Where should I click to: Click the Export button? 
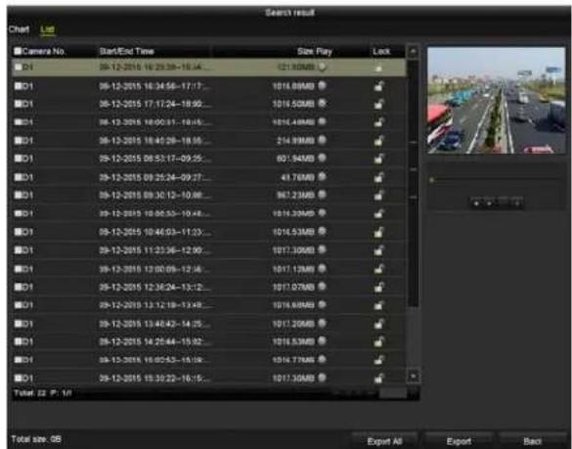[x=459, y=441]
